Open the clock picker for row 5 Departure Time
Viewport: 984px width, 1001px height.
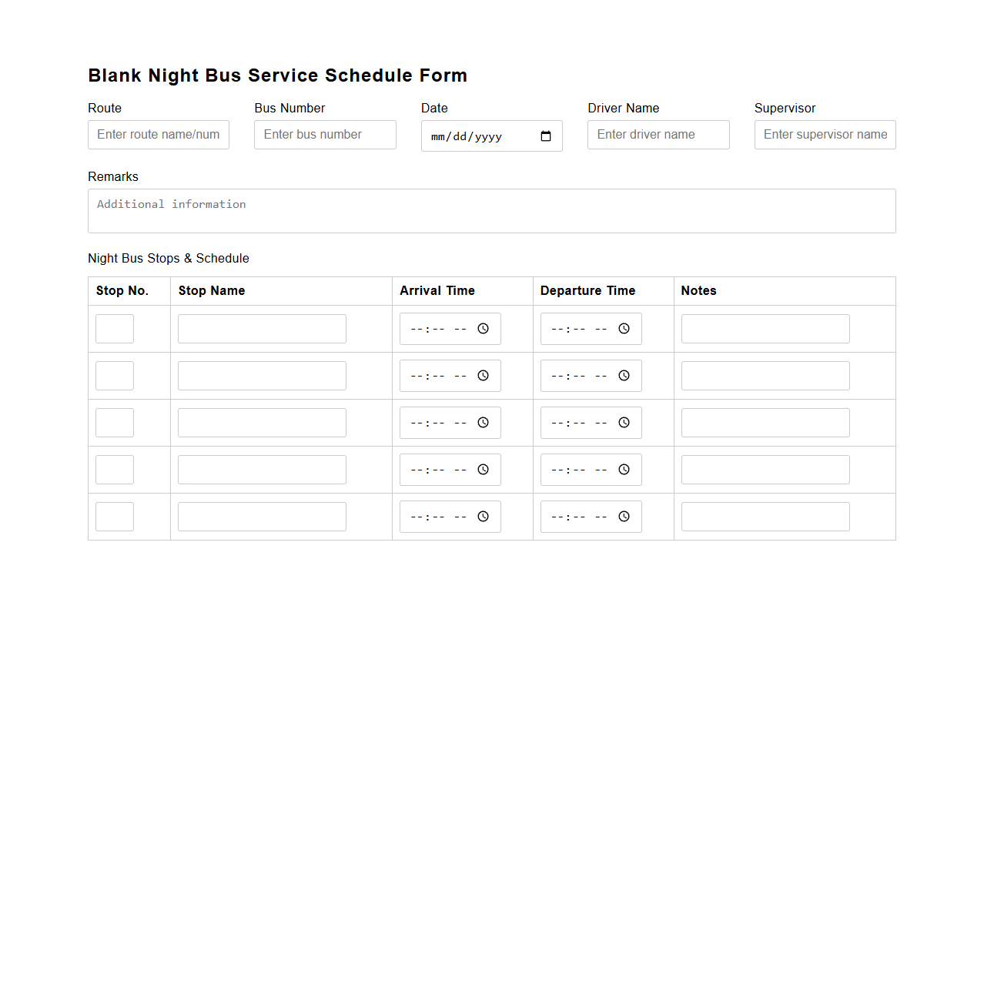(624, 517)
